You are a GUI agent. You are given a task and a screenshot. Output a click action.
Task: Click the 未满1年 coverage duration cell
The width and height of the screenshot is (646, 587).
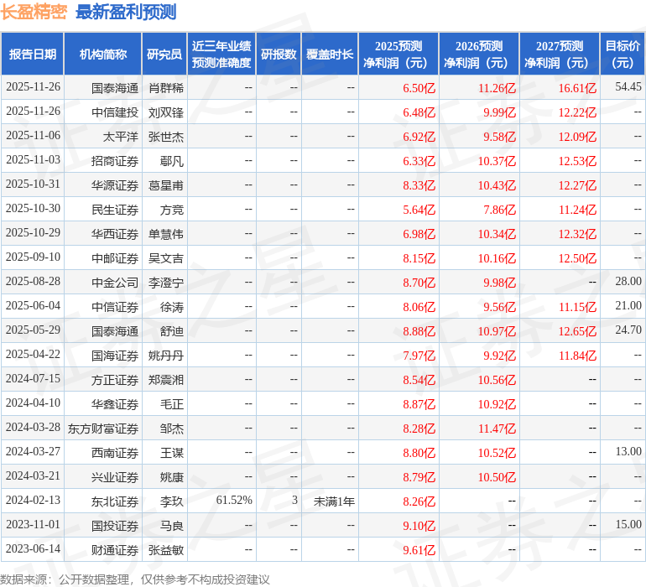334,501
